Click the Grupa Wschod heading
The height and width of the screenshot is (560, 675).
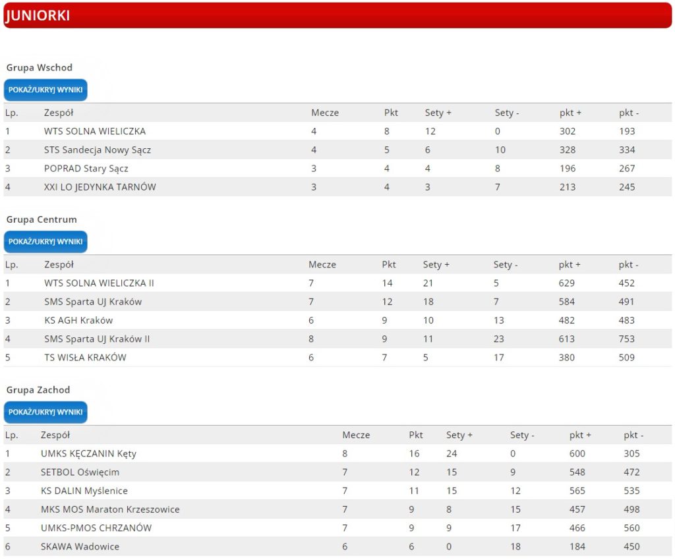coord(39,67)
